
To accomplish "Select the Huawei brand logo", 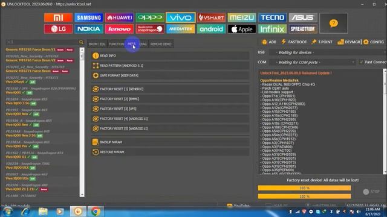I will tap(120, 17).
